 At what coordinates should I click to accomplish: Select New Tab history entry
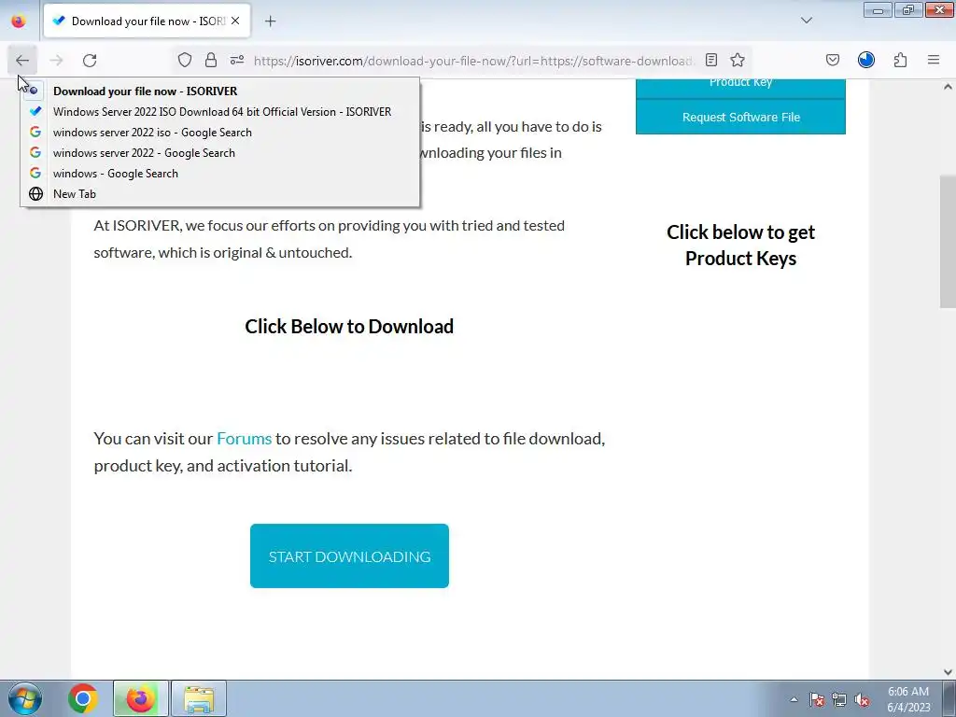220,194
